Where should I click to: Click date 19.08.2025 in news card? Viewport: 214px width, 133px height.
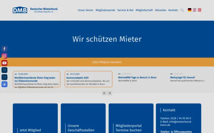[23, 74]
